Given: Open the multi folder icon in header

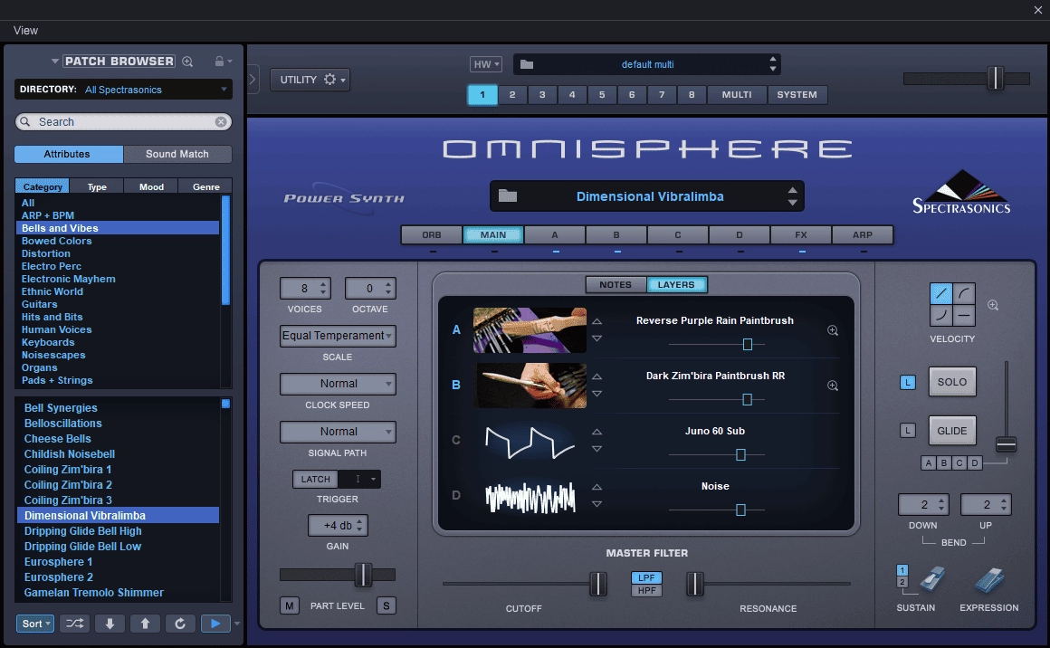Looking at the screenshot, I should [x=527, y=64].
